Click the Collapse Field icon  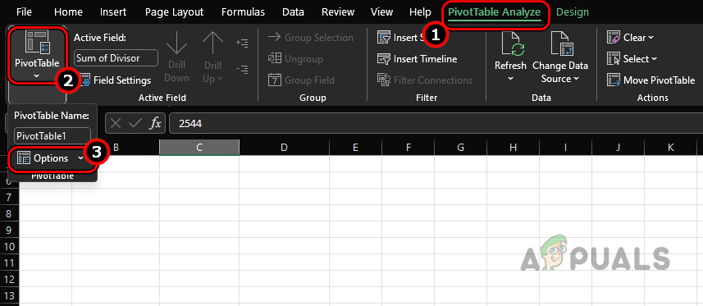(x=242, y=69)
